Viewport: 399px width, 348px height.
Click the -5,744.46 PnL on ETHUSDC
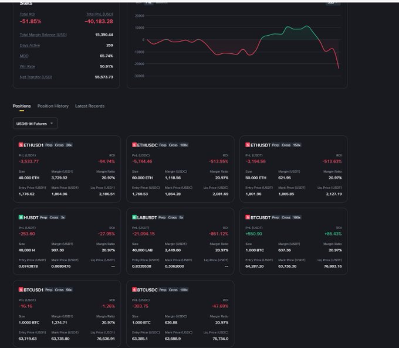(142, 161)
